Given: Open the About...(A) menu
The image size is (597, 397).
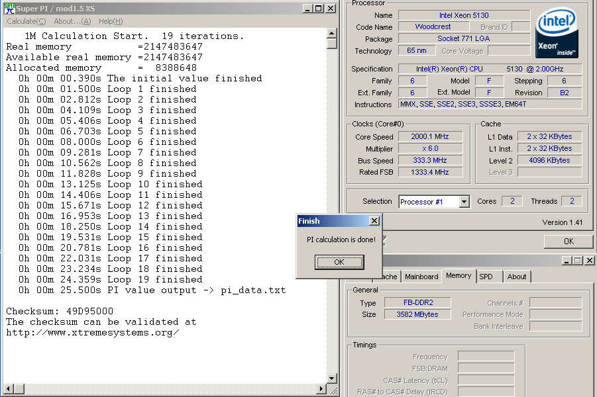Looking at the screenshot, I should coord(72,21).
